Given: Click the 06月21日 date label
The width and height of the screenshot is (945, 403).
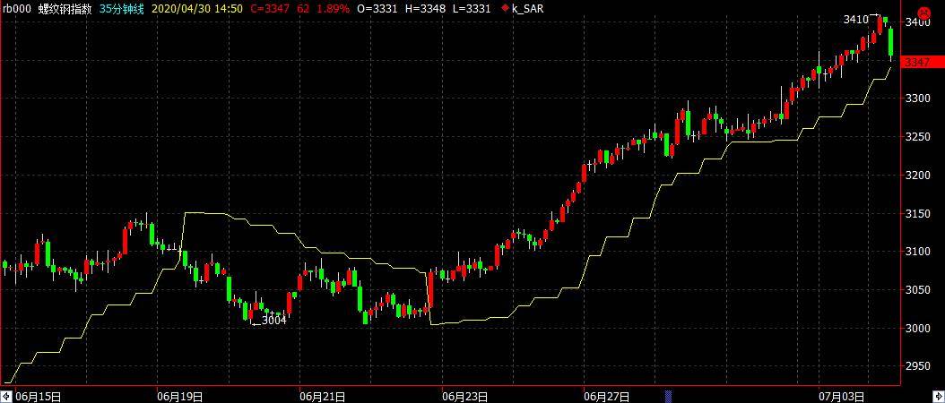Looking at the screenshot, I should [322, 397].
